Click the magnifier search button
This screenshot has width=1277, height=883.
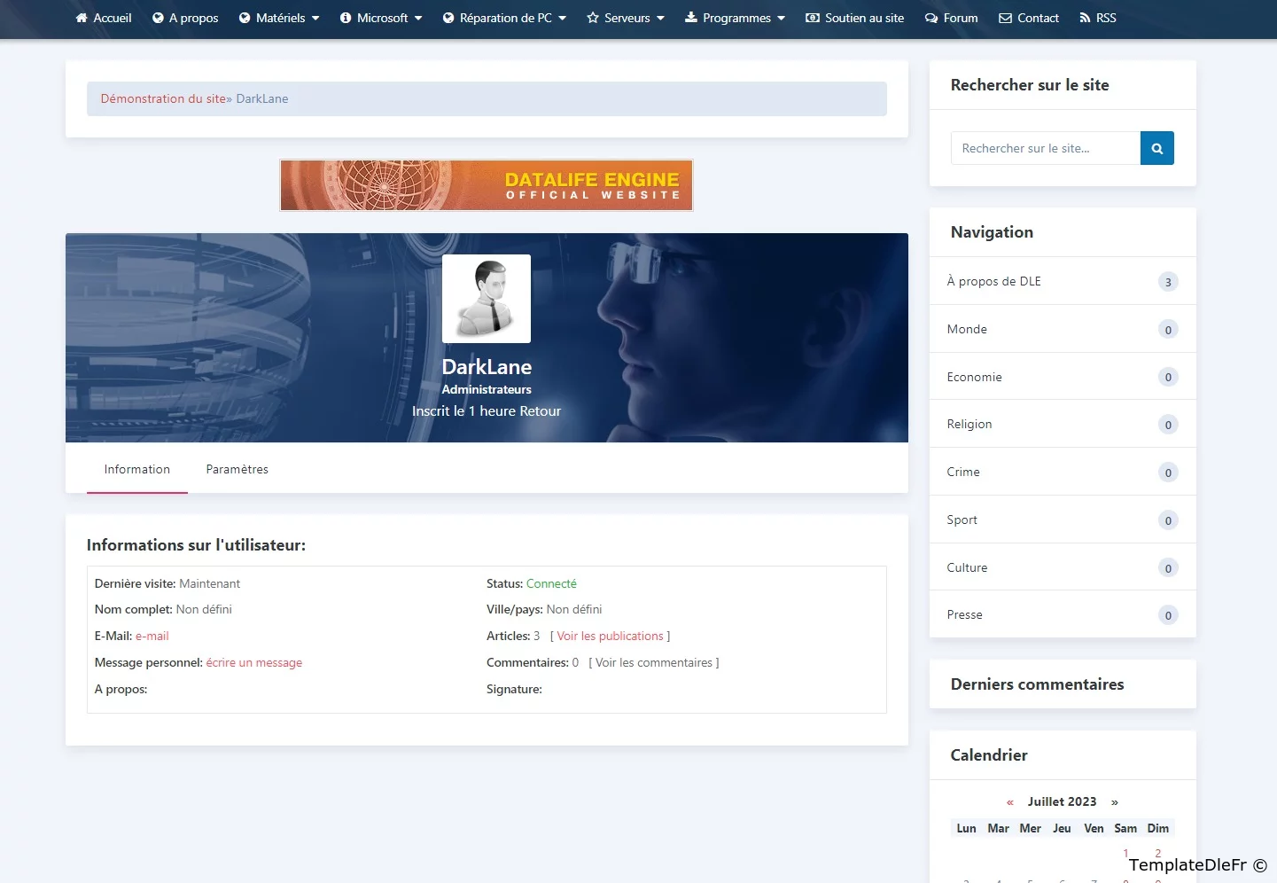1156,149
